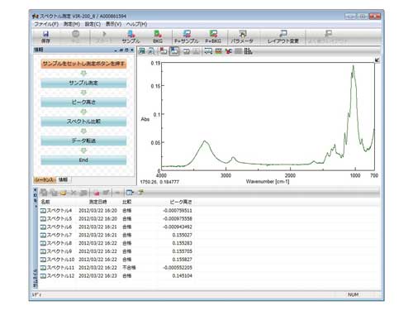The width and height of the screenshot is (413, 310).
Task: Select the スペクトル11 row in the list
Action: pos(116,268)
